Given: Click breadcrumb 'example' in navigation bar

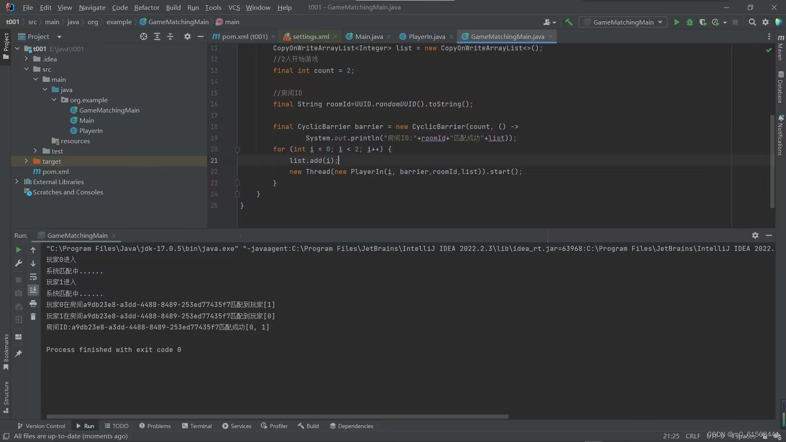Looking at the screenshot, I should 119,22.
